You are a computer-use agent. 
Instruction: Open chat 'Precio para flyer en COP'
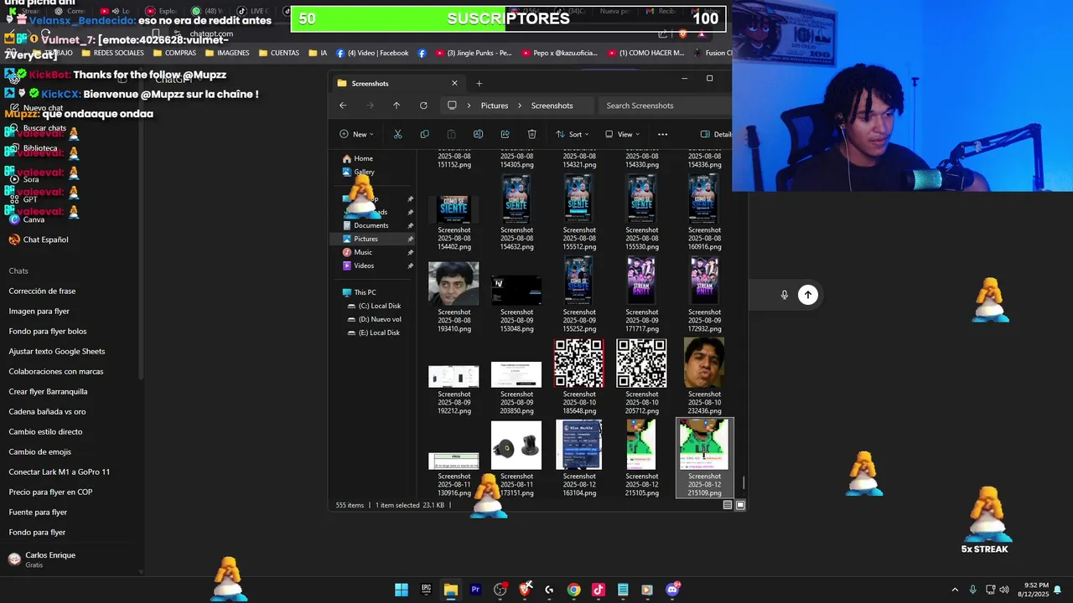50,492
